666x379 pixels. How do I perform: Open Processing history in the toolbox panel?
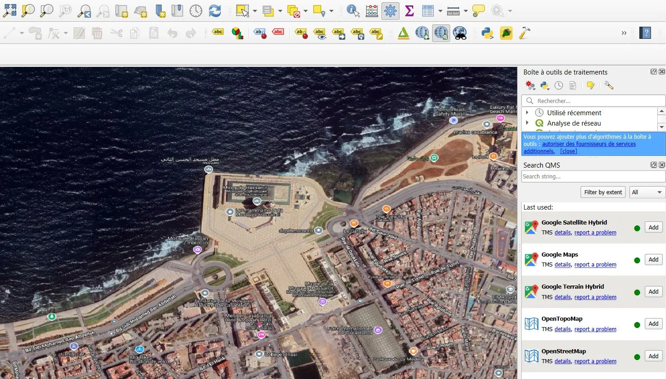tap(558, 85)
